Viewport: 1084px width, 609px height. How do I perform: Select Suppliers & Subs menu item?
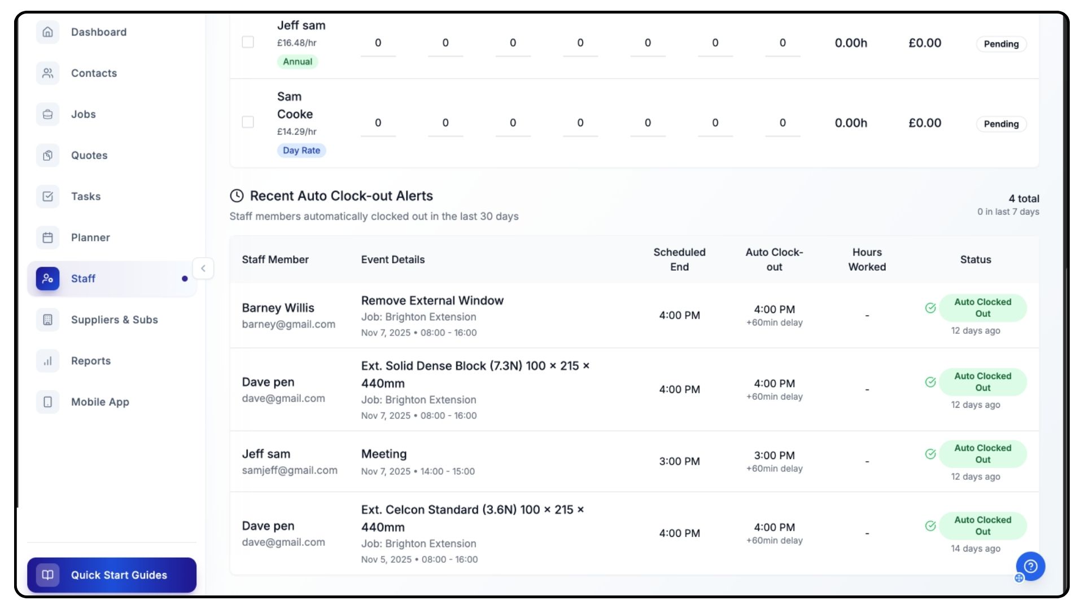point(114,320)
